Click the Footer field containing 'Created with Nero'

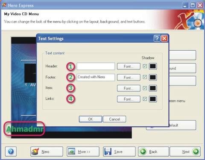click(x=96, y=77)
